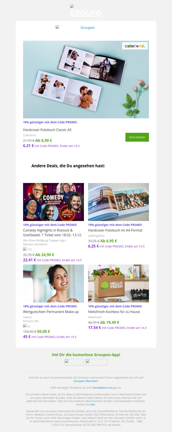This screenshot has height=432, width=172.
Task: Click 'Hardcover-Fotobuch im A4-Format' title
Action: click(x=115, y=230)
